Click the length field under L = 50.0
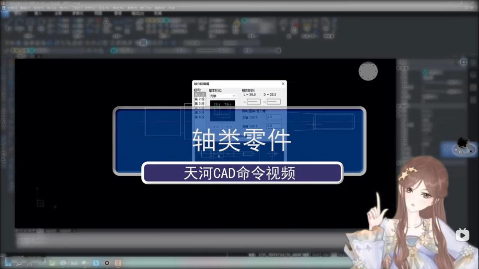 [x=253, y=102]
